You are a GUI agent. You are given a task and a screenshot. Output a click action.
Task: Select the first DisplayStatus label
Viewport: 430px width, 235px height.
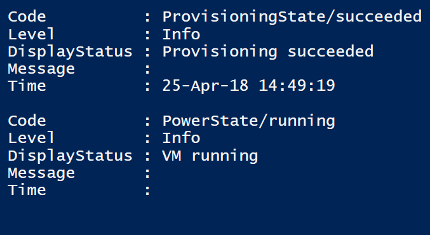(x=71, y=52)
